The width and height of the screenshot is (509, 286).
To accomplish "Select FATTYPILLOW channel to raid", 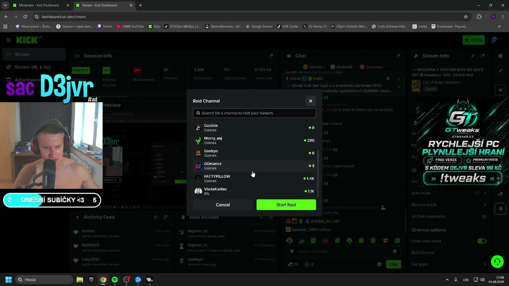I will click(254, 178).
